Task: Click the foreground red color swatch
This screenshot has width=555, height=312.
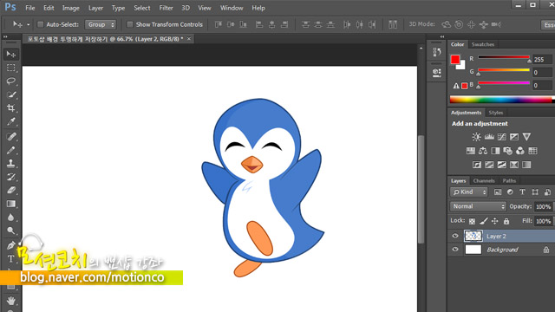Action: 455,59
